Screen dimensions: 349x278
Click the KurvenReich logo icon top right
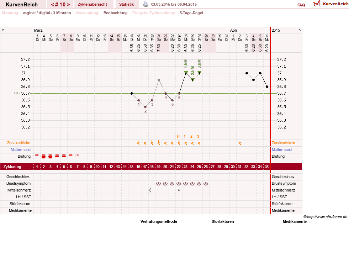point(317,4)
